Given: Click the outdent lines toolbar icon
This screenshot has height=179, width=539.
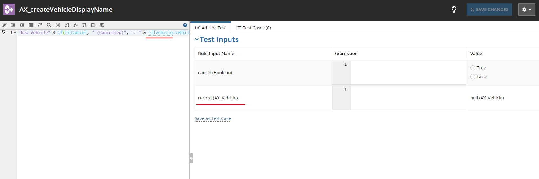Looking at the screenshot, I should pos(13,25).
